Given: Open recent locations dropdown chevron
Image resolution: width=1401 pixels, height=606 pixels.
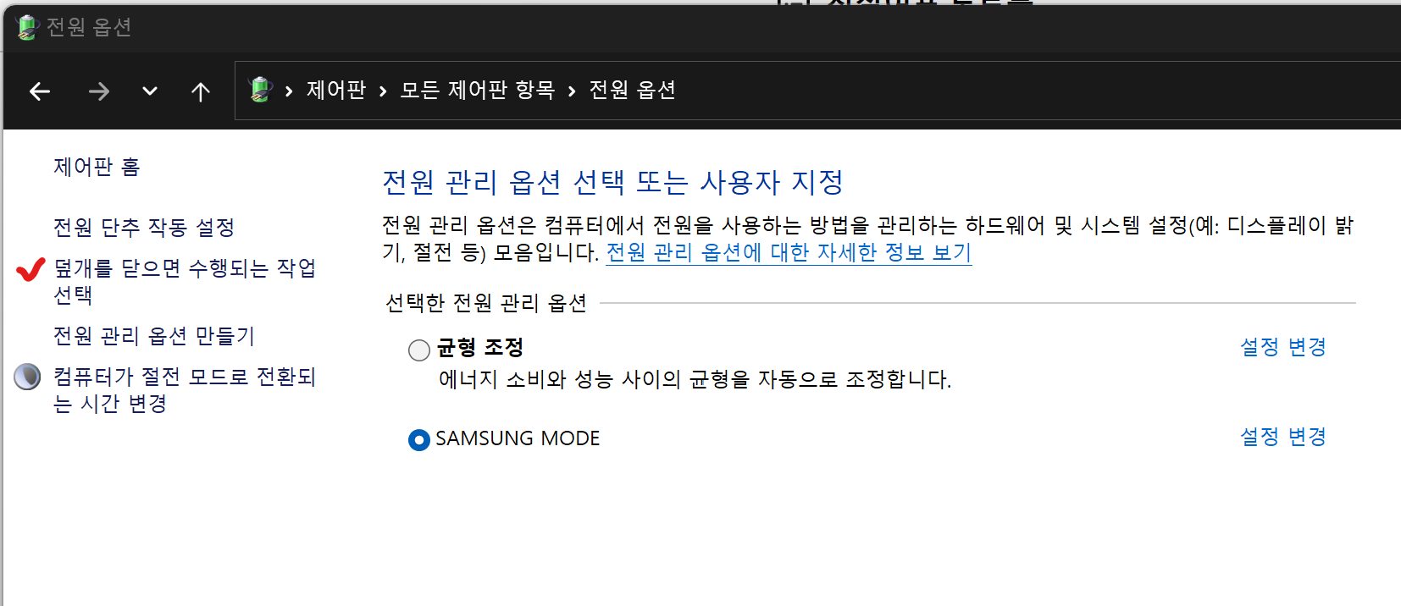Looking at the screenshot, I should [x=150, y=91].
